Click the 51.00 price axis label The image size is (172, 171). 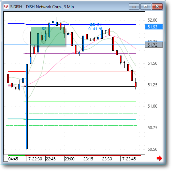click(153, 106)
